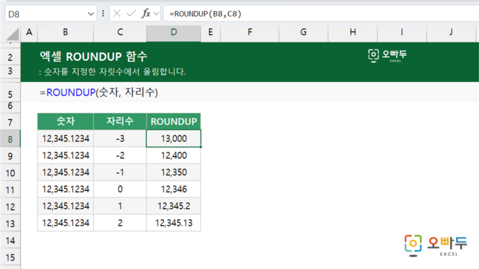Select cell C11 with value 0
Screen dimensions: 479x269
(x=120, y=189)
